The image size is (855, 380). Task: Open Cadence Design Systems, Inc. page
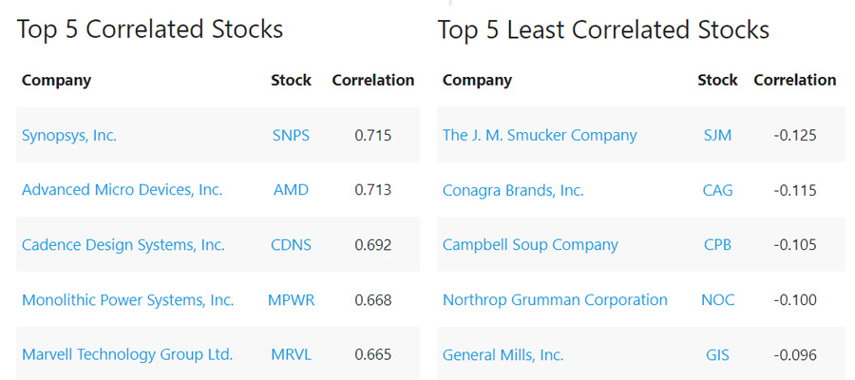[123, 245]
